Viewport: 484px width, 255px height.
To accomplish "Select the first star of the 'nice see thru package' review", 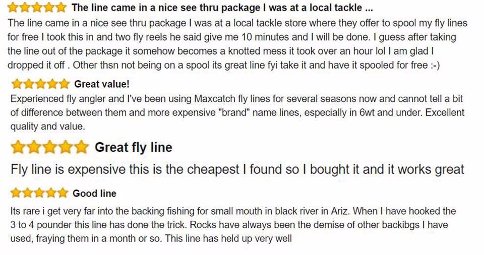I will point(15,8).
